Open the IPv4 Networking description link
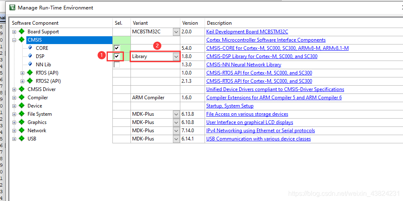 point(260,130)
